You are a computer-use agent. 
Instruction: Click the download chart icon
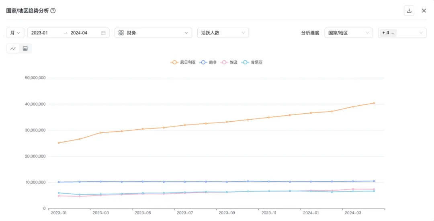pyautogui.click(x=409, y=11)
